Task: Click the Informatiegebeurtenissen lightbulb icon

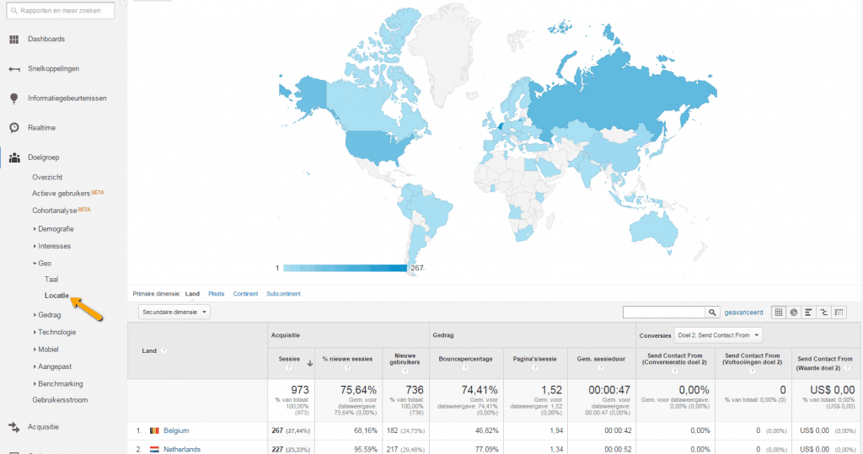Action: coord(14,99)
